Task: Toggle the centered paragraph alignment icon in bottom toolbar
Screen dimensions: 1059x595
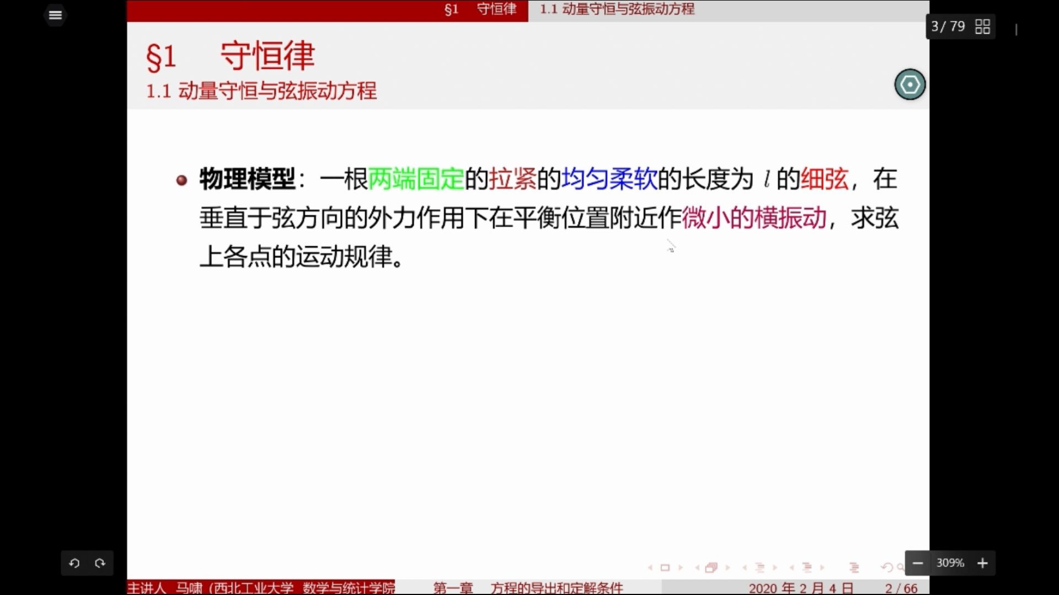Action: click(760, 566)
